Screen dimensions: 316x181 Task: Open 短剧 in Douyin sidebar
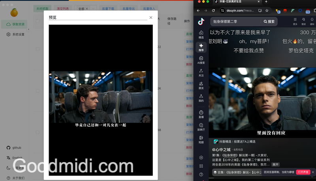[201, 140]
